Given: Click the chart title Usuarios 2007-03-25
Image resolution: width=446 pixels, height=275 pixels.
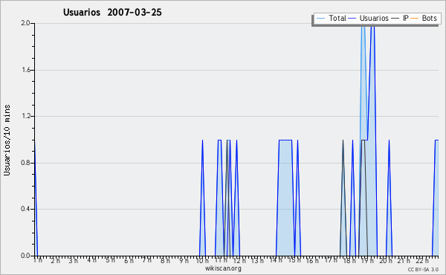Looking at the screenshot, I should (112, 12).
